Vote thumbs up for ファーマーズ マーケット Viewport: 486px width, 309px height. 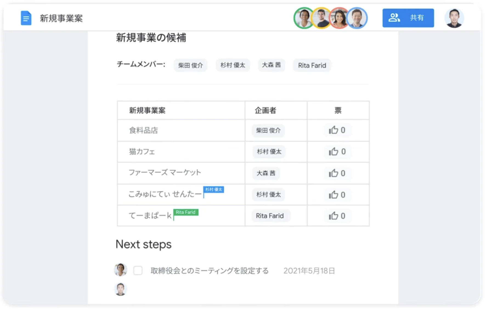pos(337,173)
